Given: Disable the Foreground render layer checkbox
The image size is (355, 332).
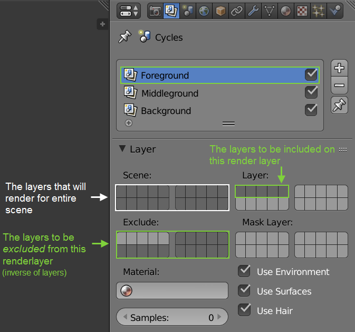Looking at the screenshot, I should (311, 74).
